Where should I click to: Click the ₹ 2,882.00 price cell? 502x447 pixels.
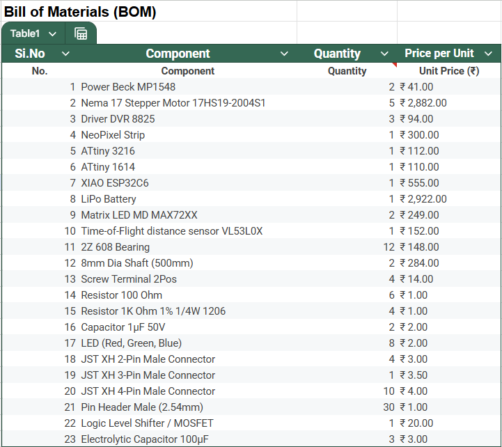tap(449, 103)
